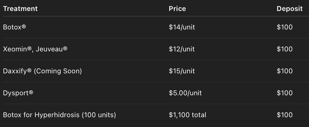Select the Dysport® treatment name

pos(18,93)
